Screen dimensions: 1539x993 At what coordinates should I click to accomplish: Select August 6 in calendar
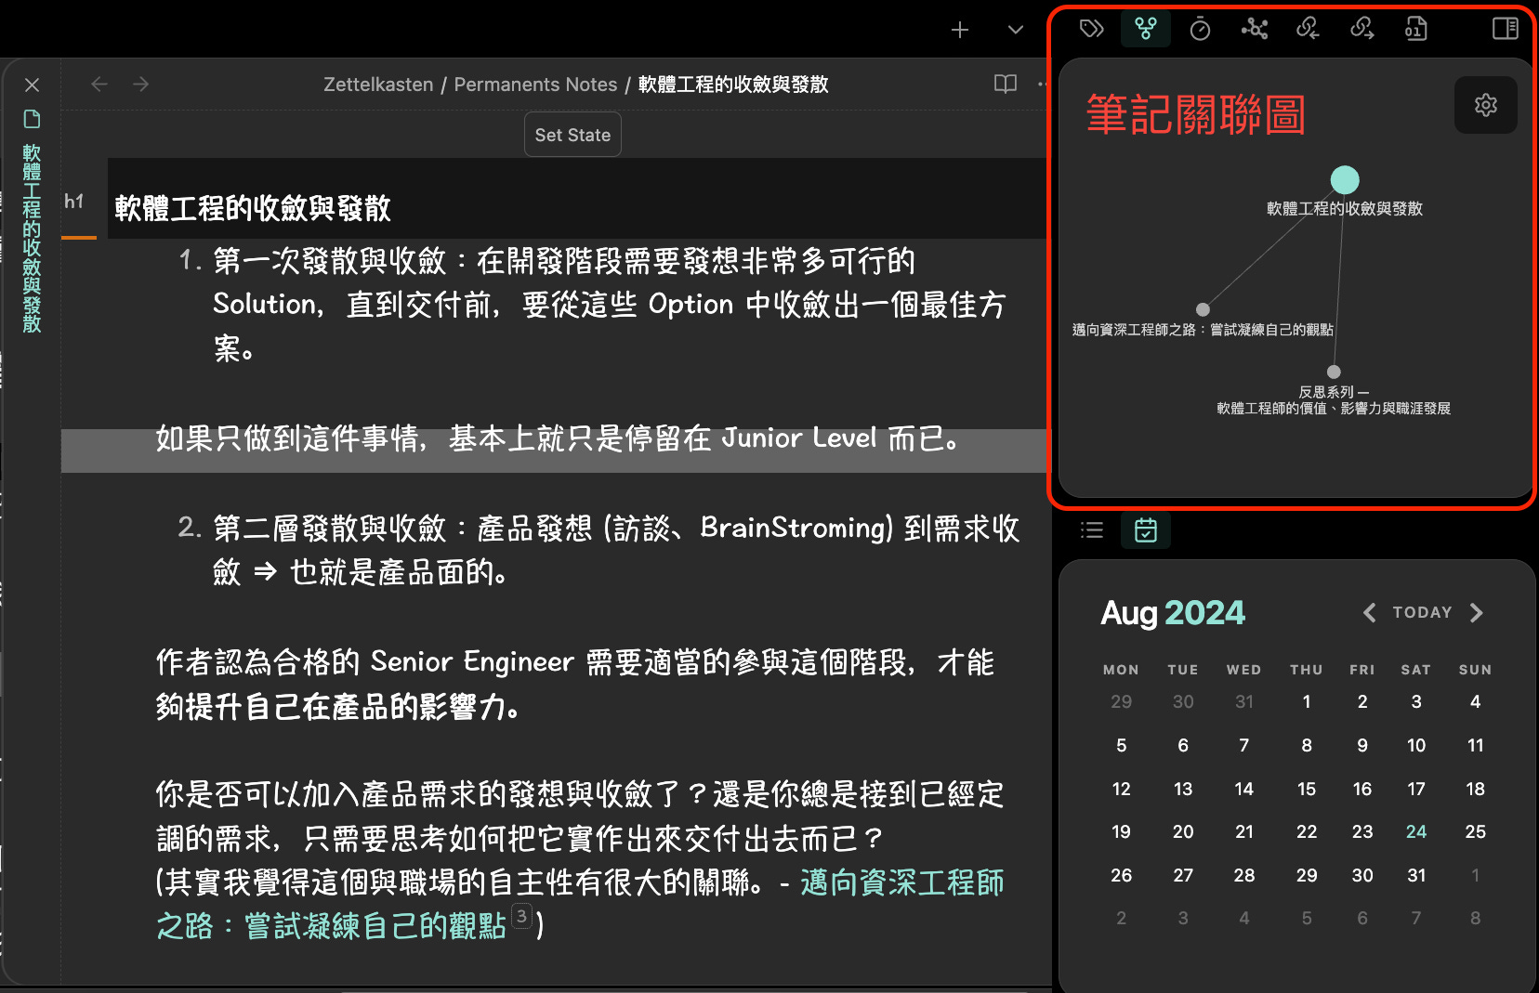tap(1183, 745)
